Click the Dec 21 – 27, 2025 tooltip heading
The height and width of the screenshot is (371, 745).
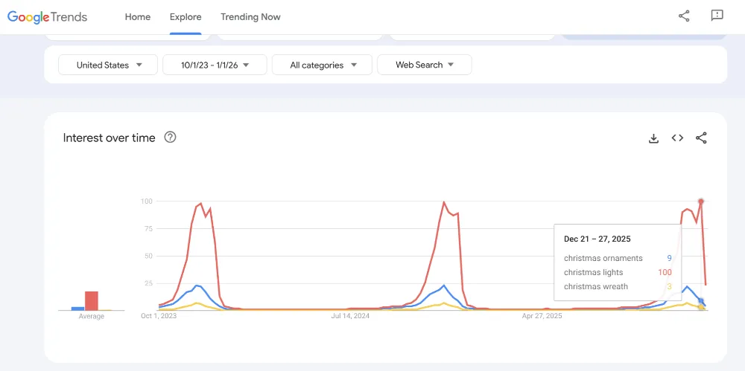coord(597,239)
